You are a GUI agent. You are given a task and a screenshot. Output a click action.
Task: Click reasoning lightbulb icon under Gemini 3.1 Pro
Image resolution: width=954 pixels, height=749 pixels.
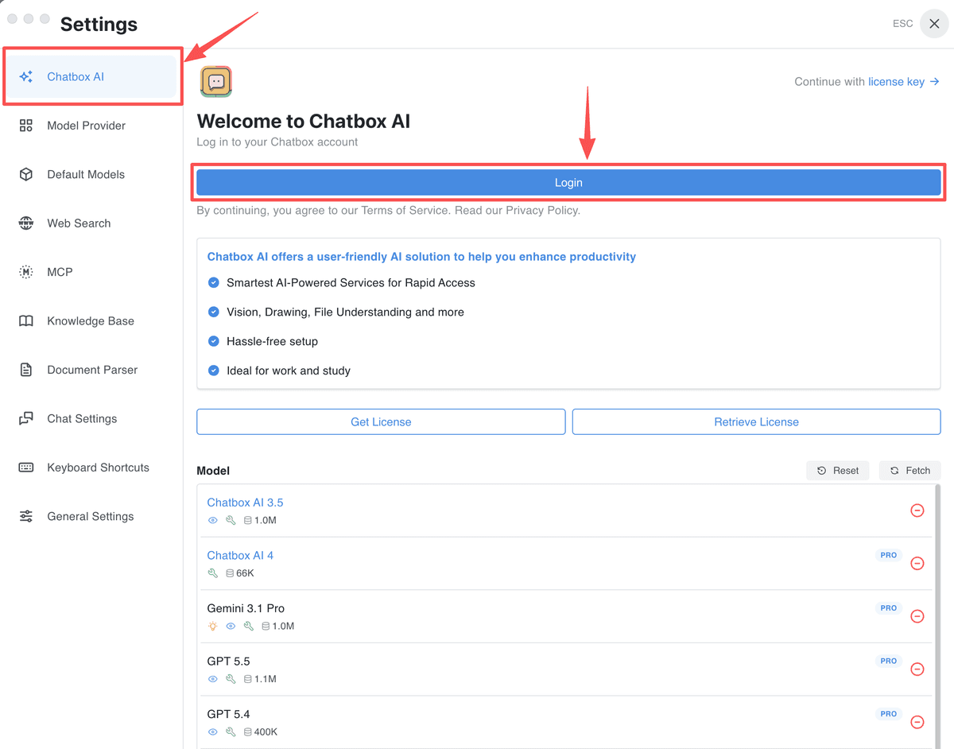(212, 627)
